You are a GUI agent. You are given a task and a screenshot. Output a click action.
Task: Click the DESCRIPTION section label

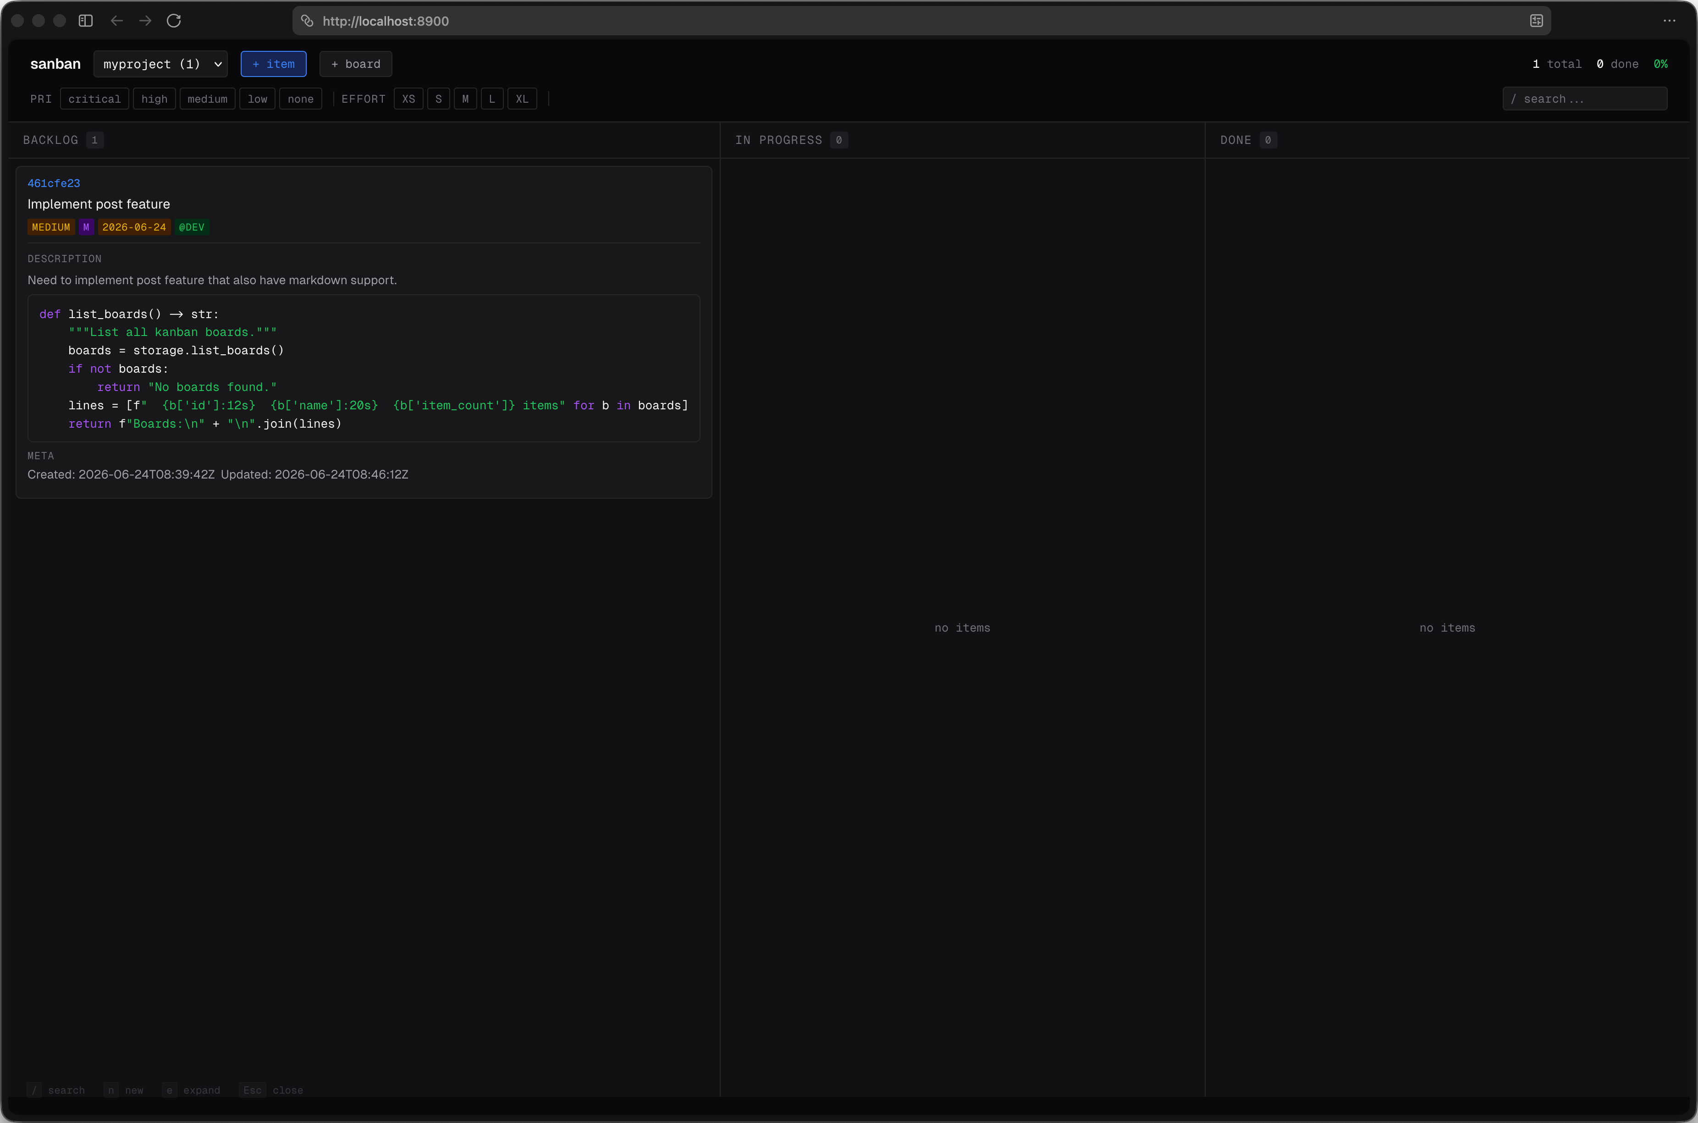pos(65,259)
